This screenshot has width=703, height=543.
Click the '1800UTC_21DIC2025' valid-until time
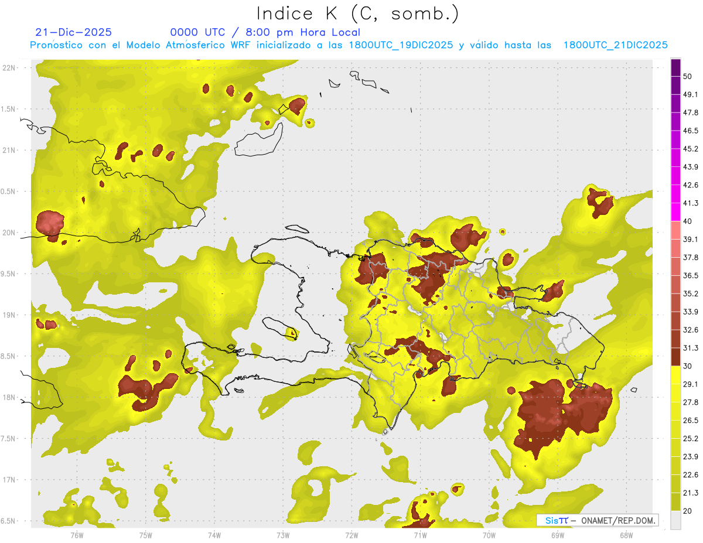615,45
